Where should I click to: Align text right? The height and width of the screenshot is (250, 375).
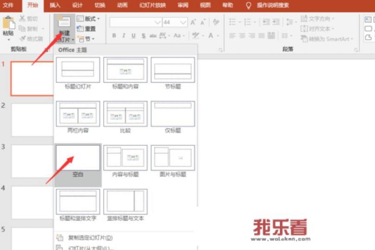[252, 36]
